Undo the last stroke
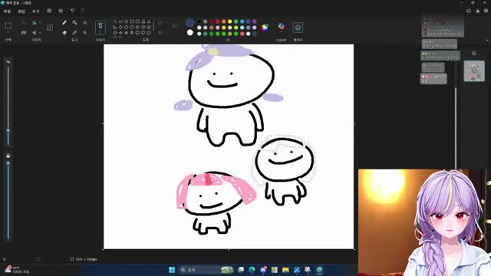Viewport: 491px width, 276px height. [x=72, y=11]
